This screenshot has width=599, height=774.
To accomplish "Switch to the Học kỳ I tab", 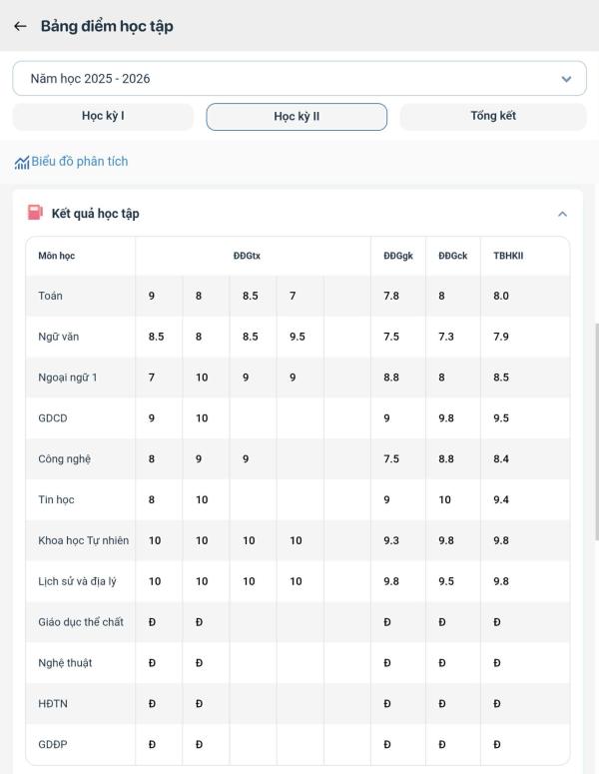I will coord(103,117).
